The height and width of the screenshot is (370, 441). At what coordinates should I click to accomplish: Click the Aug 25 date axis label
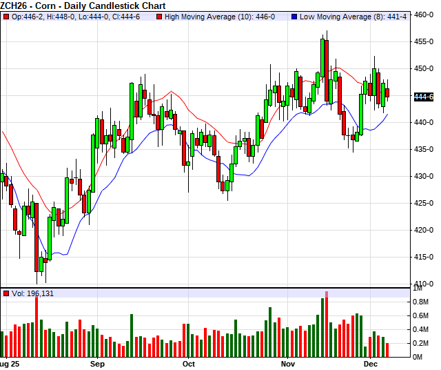(x=8, y=362)
